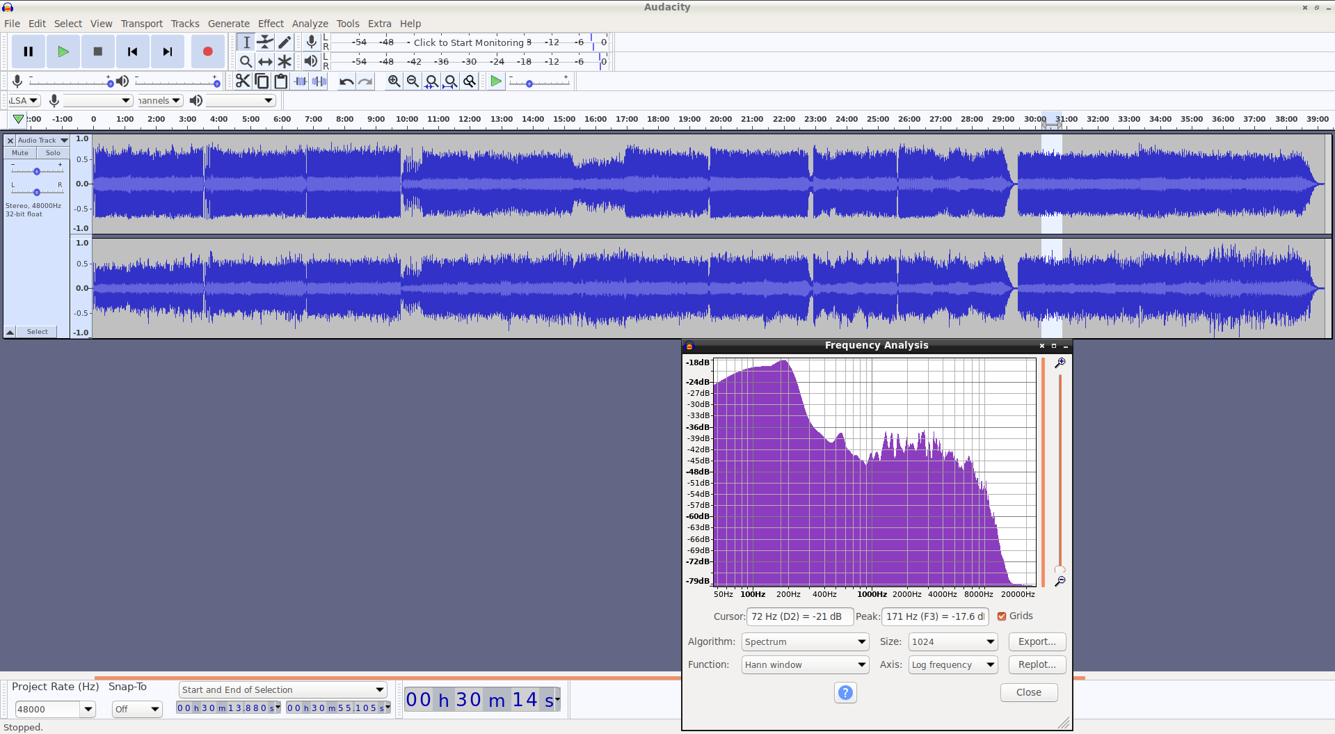
Task: Click the Fit Project to Width icon
Action: tap(451, 81)
